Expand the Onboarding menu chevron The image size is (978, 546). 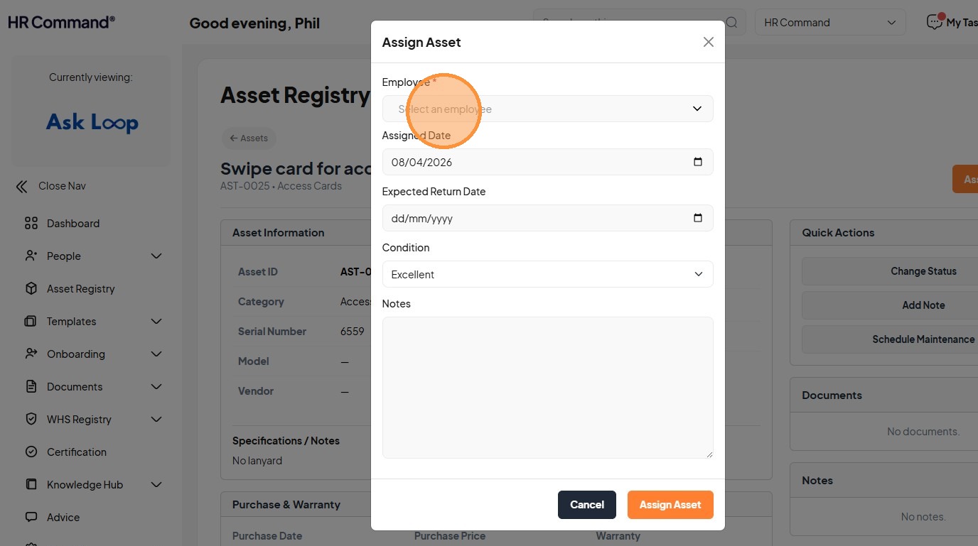[x=156, y=354]
